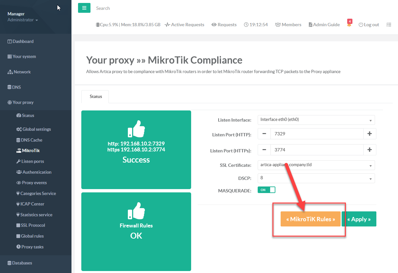The width and height of the screenshot is (398, 273).
Task: Click the Search field at the top
Action: coord(131,8)
